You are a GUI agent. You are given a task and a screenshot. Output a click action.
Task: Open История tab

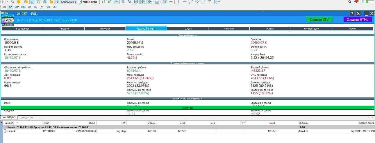[x=105, y=29]
